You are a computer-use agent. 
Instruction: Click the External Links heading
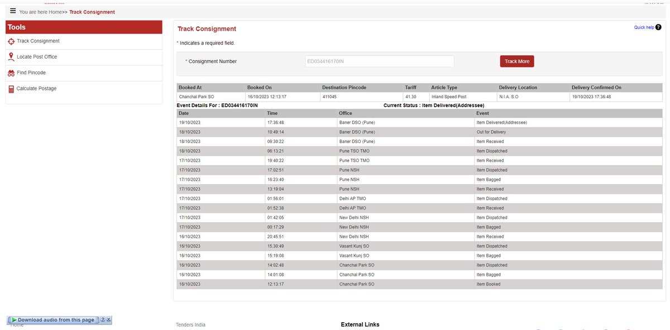click(360, 324)
